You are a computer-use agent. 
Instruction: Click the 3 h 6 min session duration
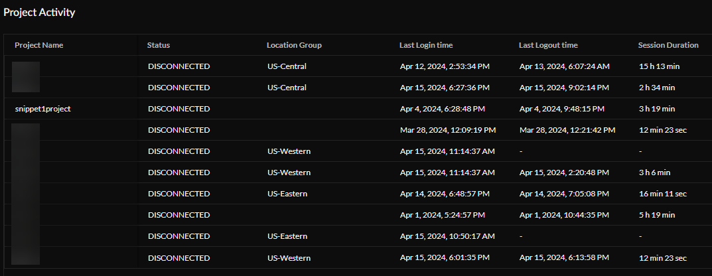coord(654,172)
